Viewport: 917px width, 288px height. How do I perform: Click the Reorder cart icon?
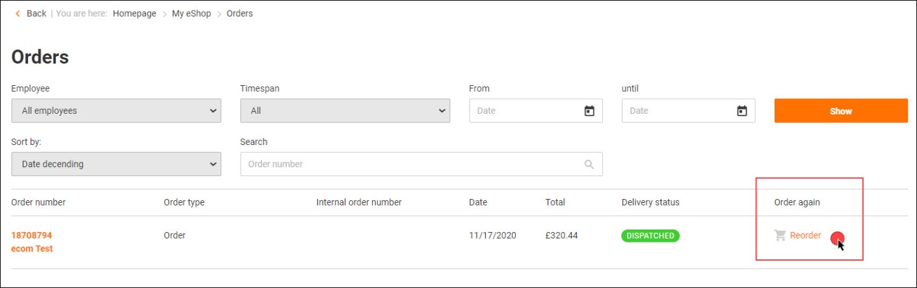(x=780, y=235)
